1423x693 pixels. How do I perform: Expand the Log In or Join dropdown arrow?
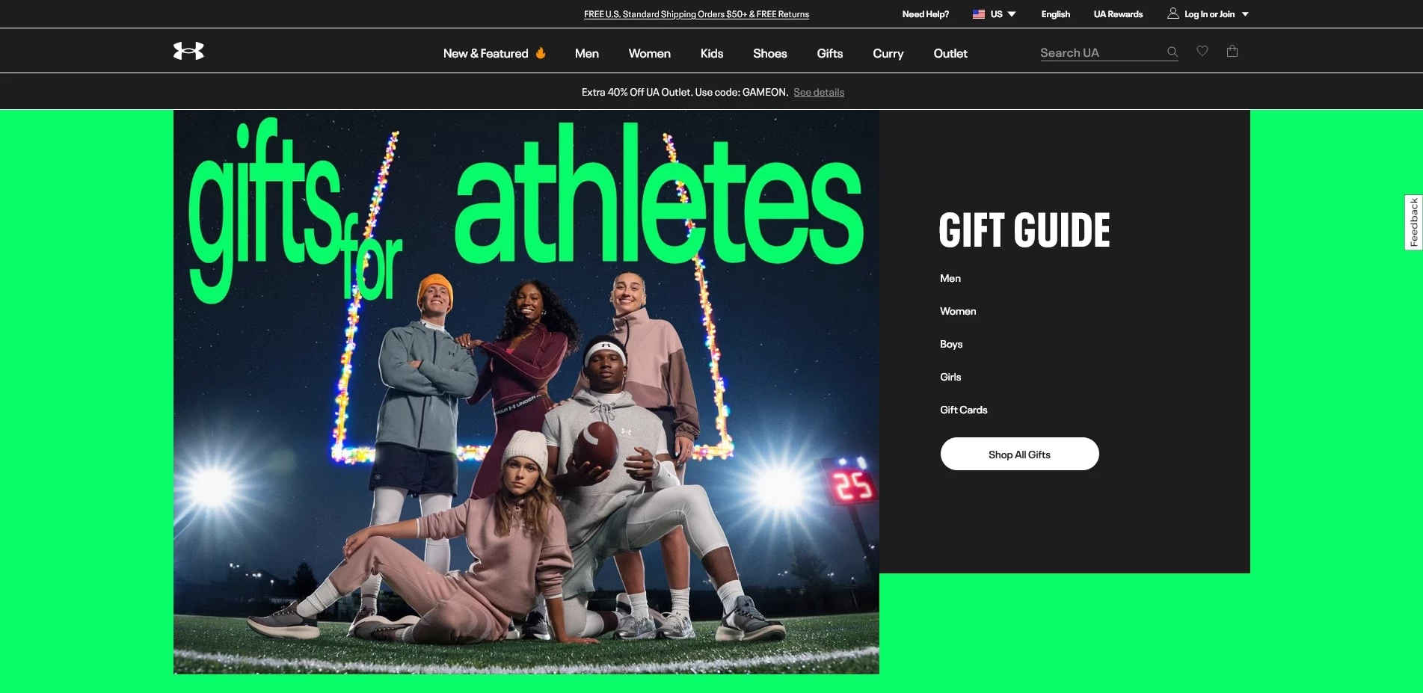coord(1245,14)
